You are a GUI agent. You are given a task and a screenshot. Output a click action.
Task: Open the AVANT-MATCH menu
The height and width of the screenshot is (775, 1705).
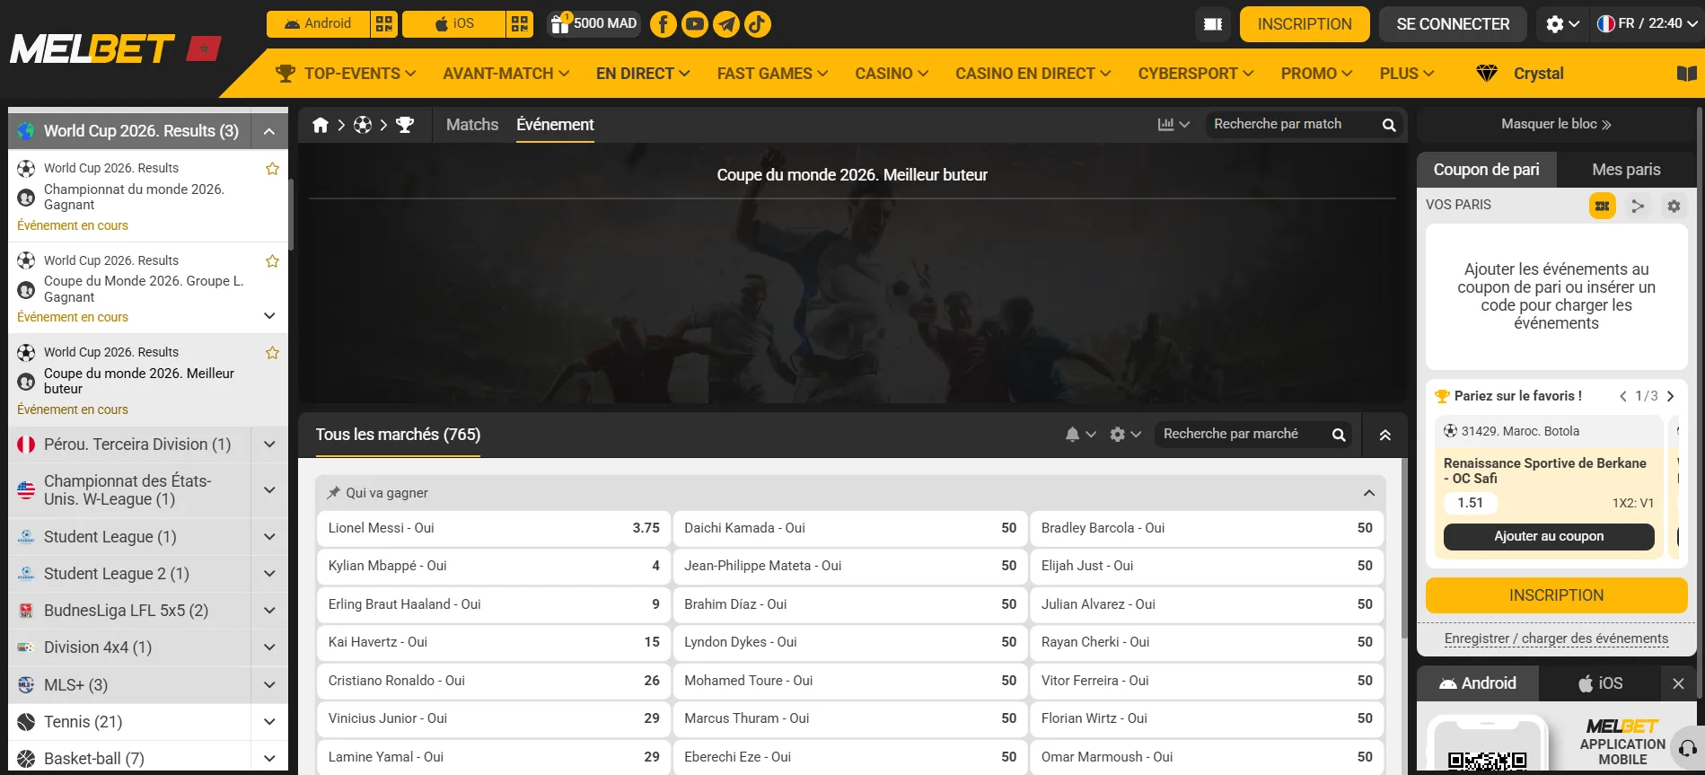[x=506, y=74]
